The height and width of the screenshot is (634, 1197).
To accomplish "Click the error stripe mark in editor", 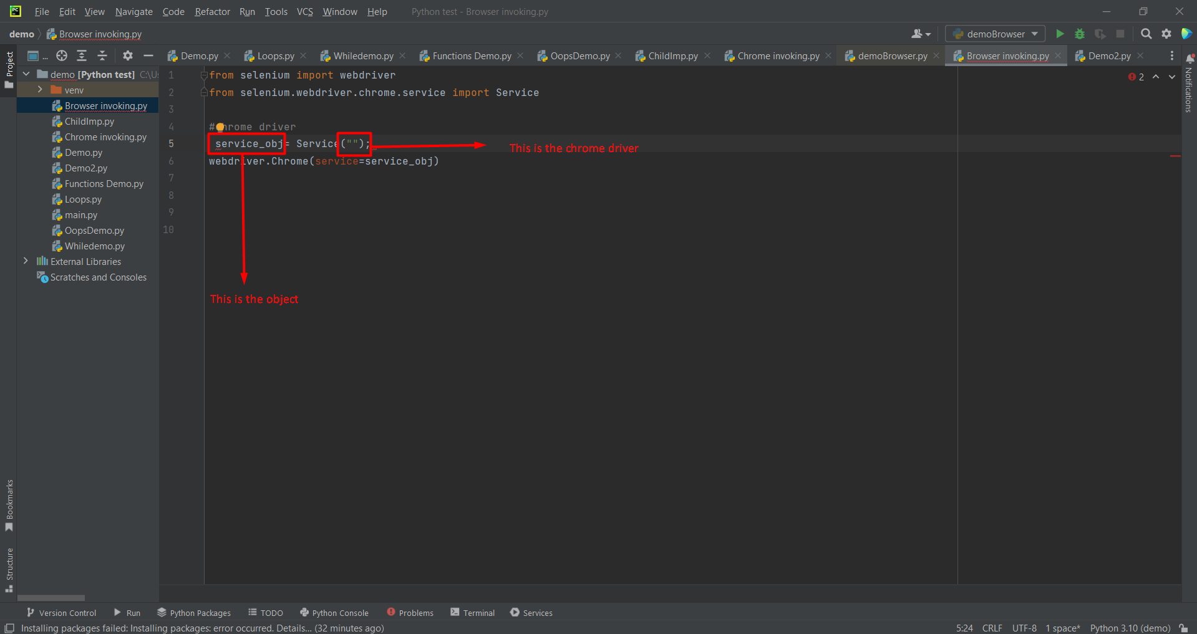I will 1175,156.
